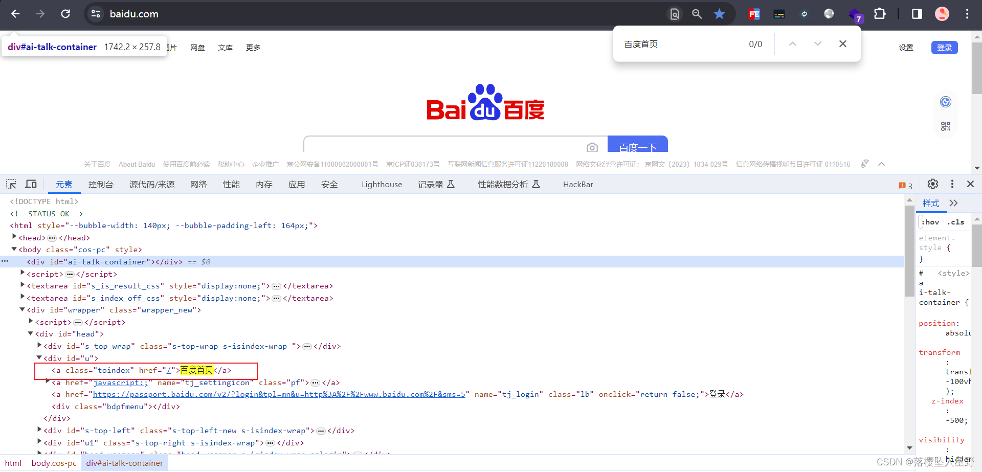Open the Chrome profile avatar
Image resolution: width=982 pixels, height=472 pixels.
point(942,14)
